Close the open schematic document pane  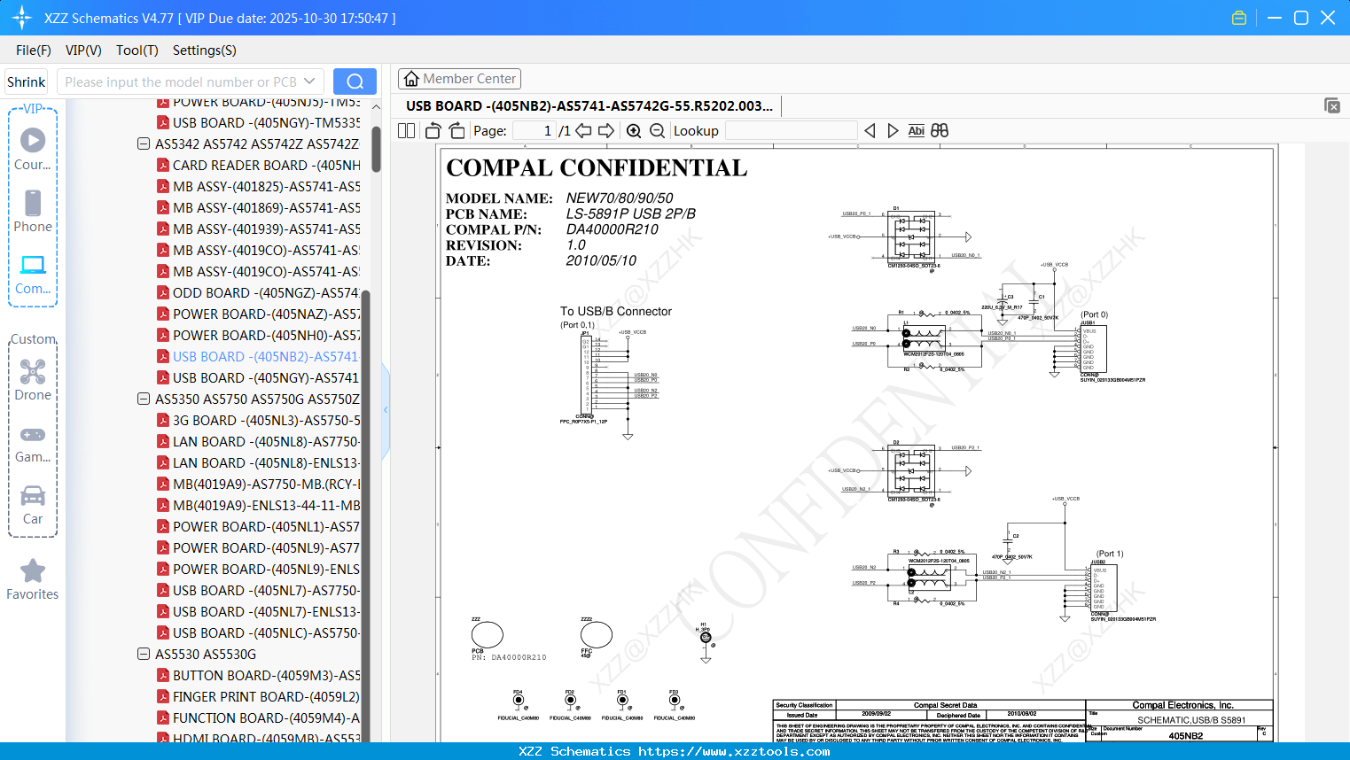(x=1332, y=105)
